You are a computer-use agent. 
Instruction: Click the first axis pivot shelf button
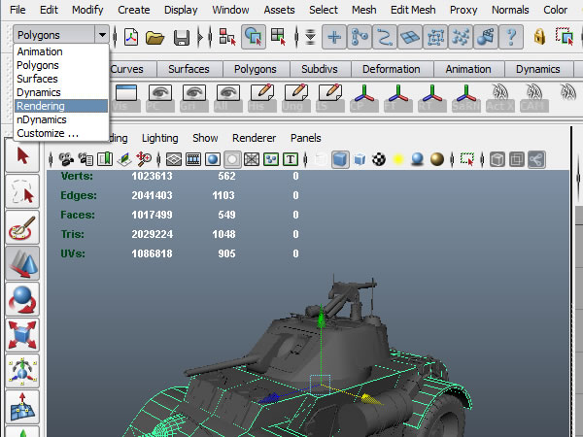click(364, 98)
